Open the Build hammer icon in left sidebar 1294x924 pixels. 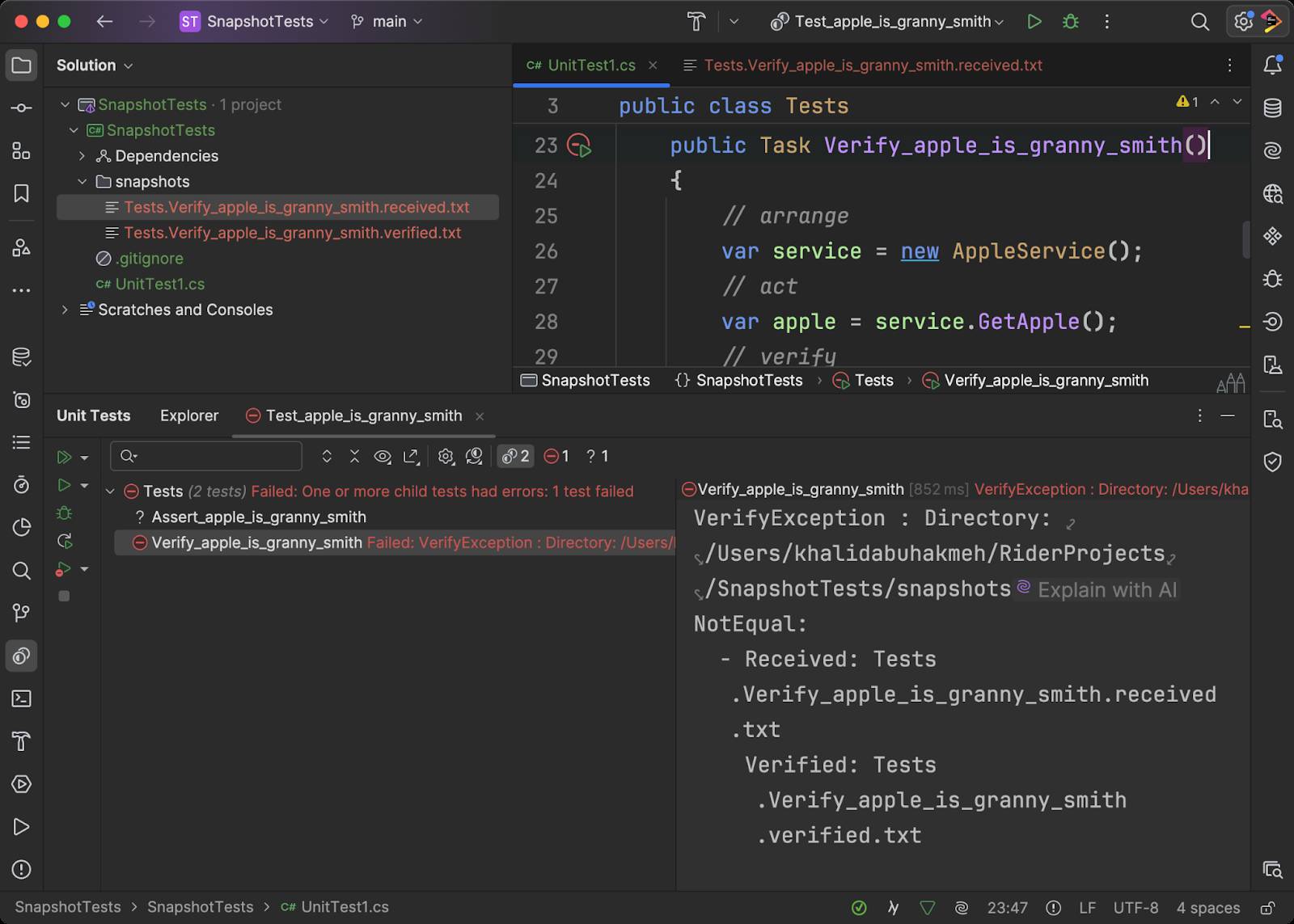click(x=22, y=741)
